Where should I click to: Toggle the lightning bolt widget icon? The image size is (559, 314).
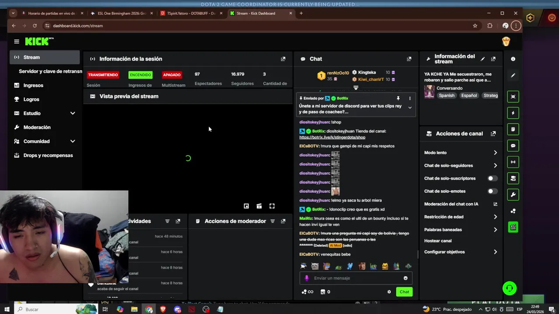[513, 113]
